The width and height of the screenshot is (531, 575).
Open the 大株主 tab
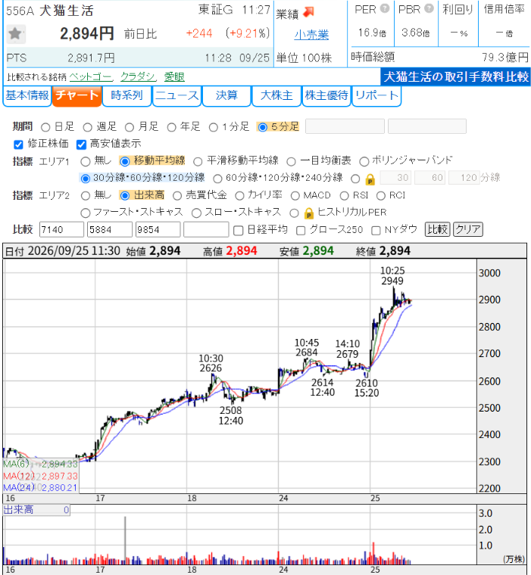coord(276,96)
